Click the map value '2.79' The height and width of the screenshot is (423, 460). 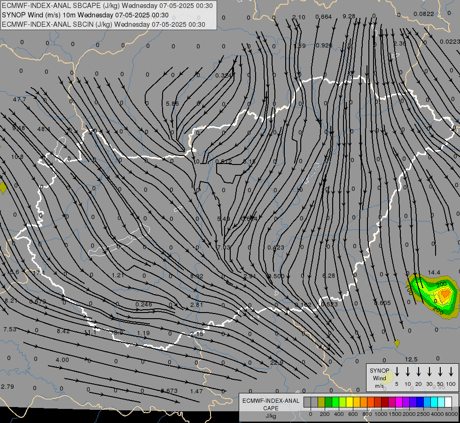pyautogui.click(x=8, y=387)
